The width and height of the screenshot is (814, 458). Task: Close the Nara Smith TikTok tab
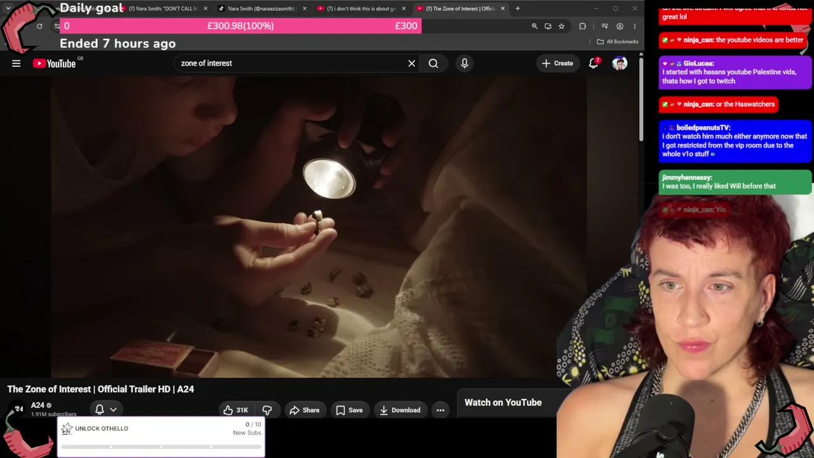[305, 8]
